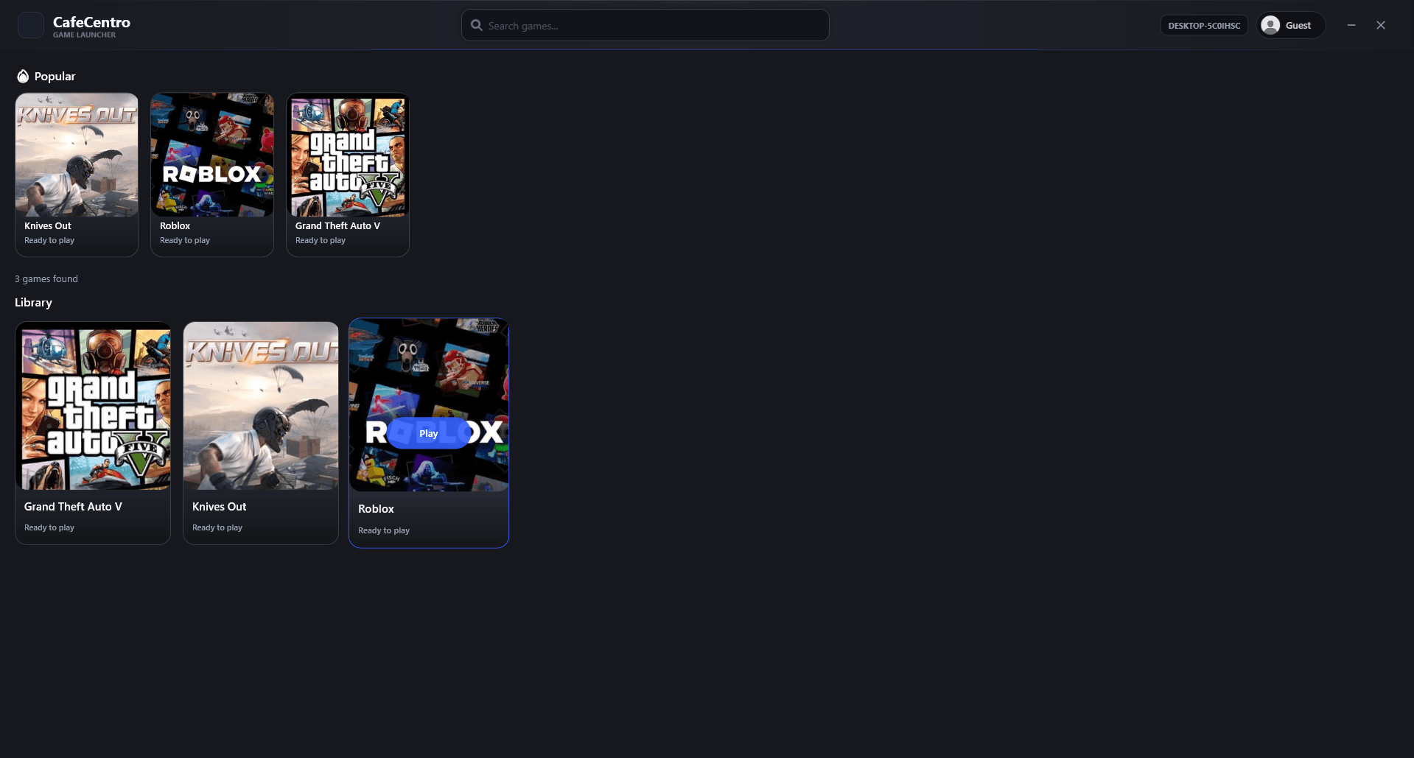Image resolution: width=1414 pixels, height=758 pixels.
Task: Select the Grand Theft Auto V cover in Library
Action: pyautogui.click(x=93, y=406)
